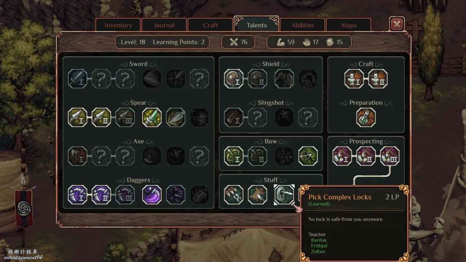Pick the Bow II talent icon

pyautogui.click(x=257, y=156)
